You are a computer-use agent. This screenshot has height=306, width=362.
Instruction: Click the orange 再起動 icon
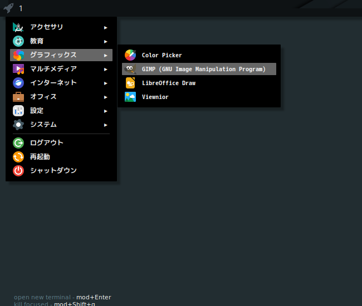click(x=18, y=157)
